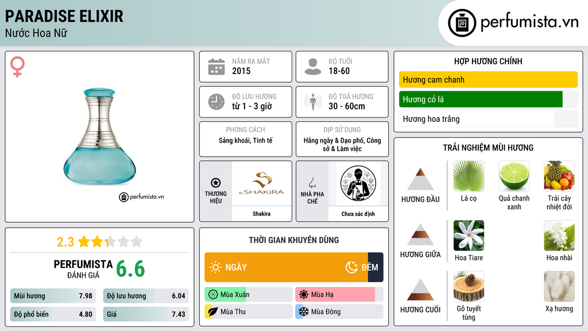Click the 18-60 age range value
Viewport: 588px width, 331px height.
coord(339,71)
